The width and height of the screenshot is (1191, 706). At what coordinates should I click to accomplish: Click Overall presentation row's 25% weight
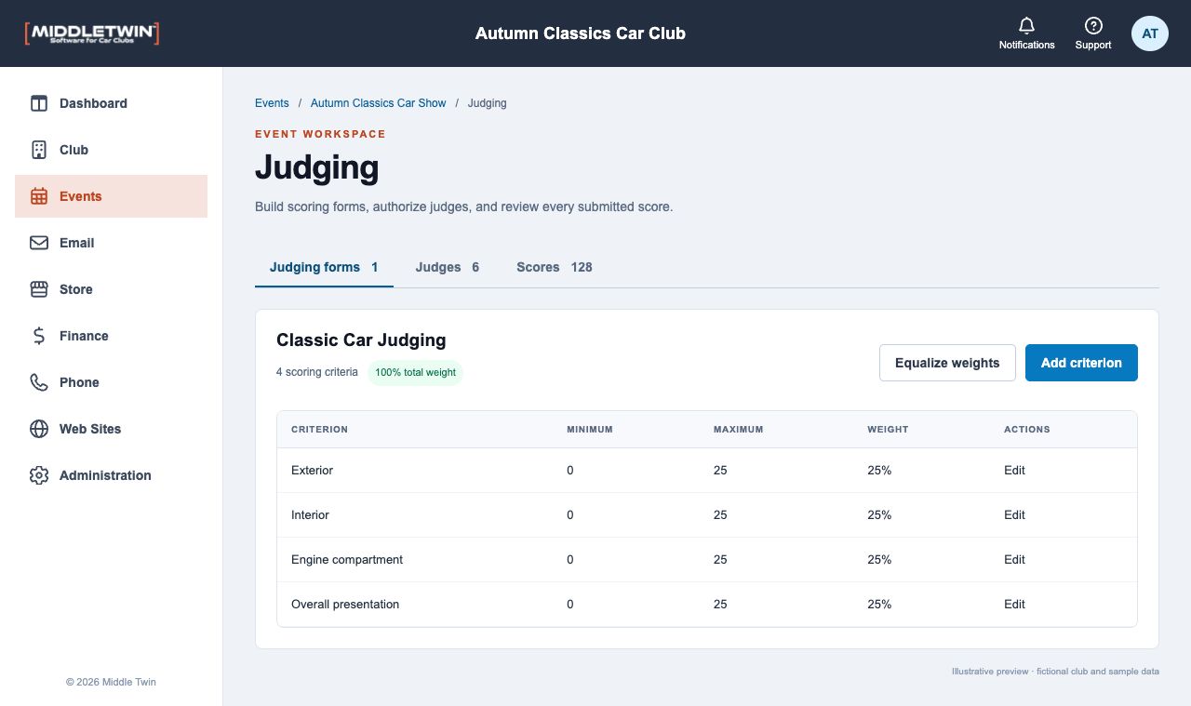[879, 605]
